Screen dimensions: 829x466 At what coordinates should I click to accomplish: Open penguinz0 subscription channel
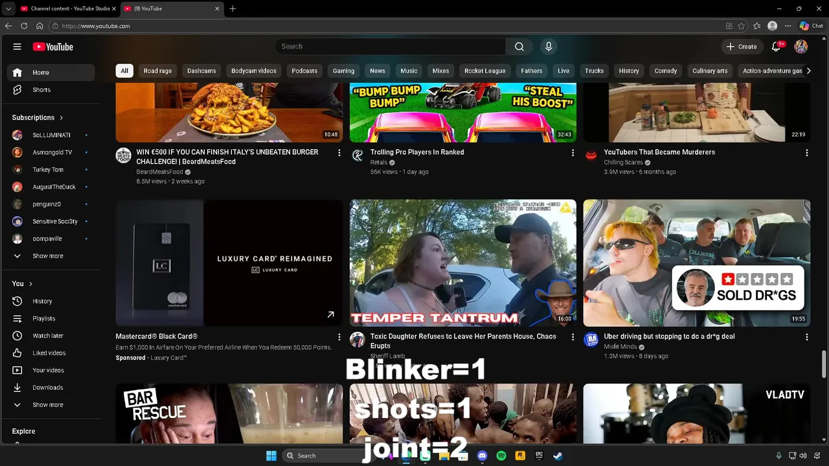[52, 204]
